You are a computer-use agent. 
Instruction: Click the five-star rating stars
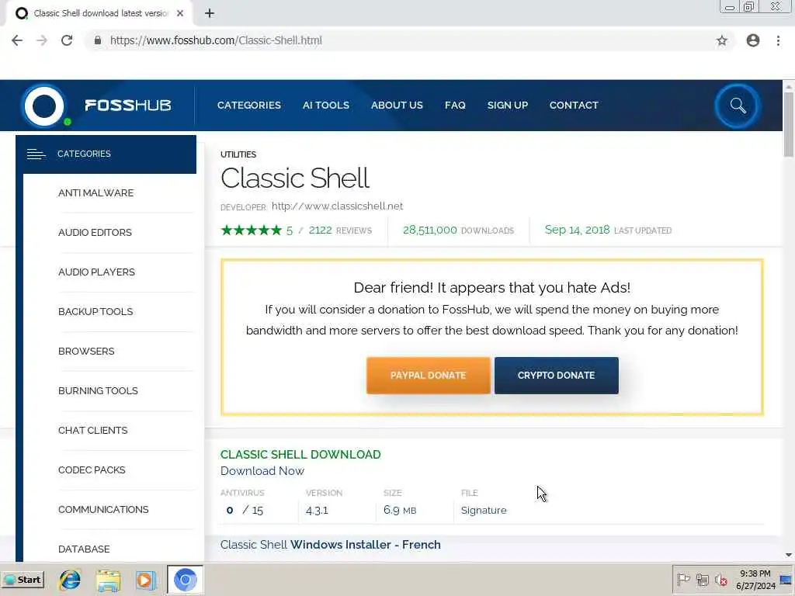pyautogui.click(x=251, y=230)
